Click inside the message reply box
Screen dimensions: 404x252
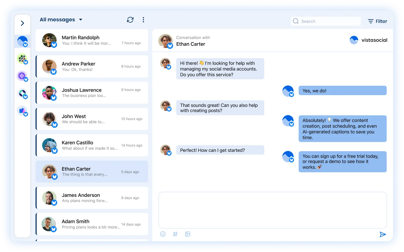point(272,210)
